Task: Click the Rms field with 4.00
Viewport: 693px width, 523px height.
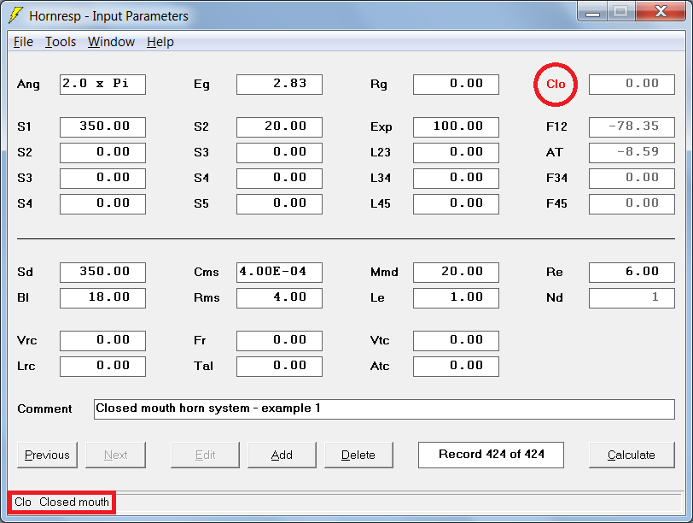Action: coord(279,297)
